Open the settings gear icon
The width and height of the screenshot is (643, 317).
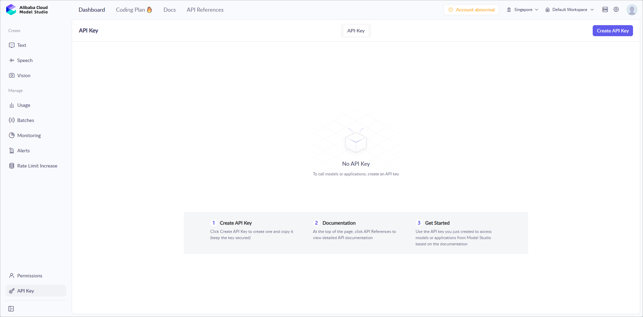[x=616, y=10]
